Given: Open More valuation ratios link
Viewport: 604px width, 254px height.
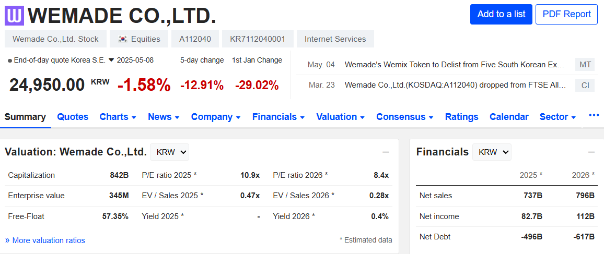Looking at the screenshot, I should pos(45,240).
